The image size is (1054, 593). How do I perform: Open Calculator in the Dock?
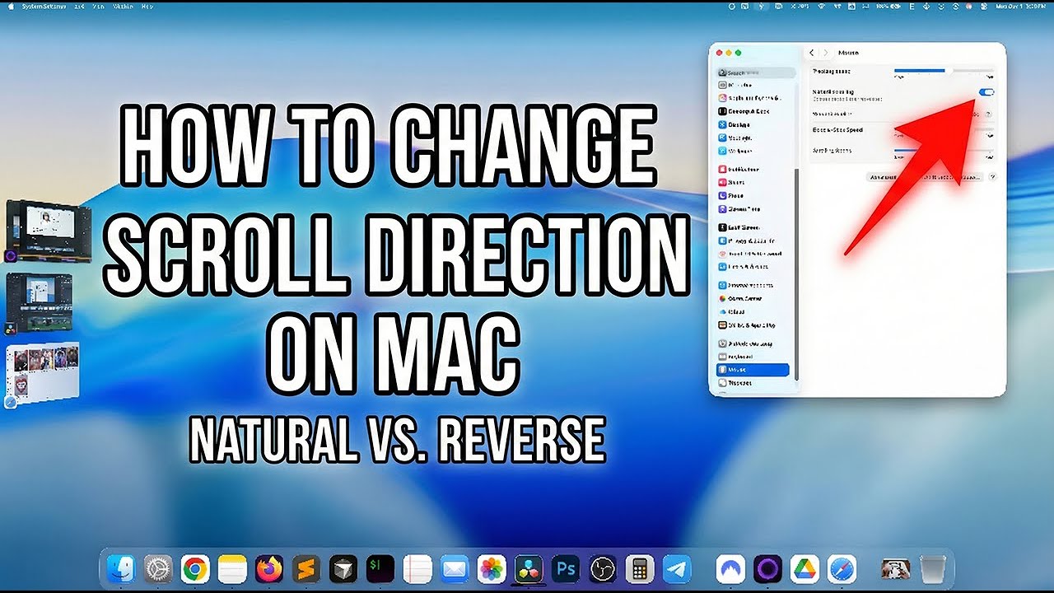tap(640, 568)
